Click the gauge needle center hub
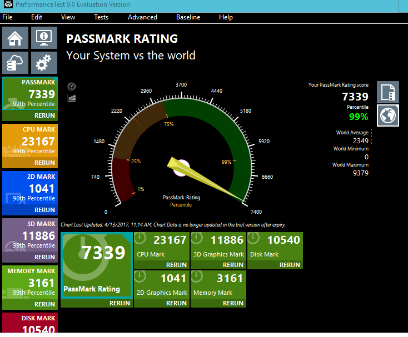 pyautogui.click(x=181, y=168)
